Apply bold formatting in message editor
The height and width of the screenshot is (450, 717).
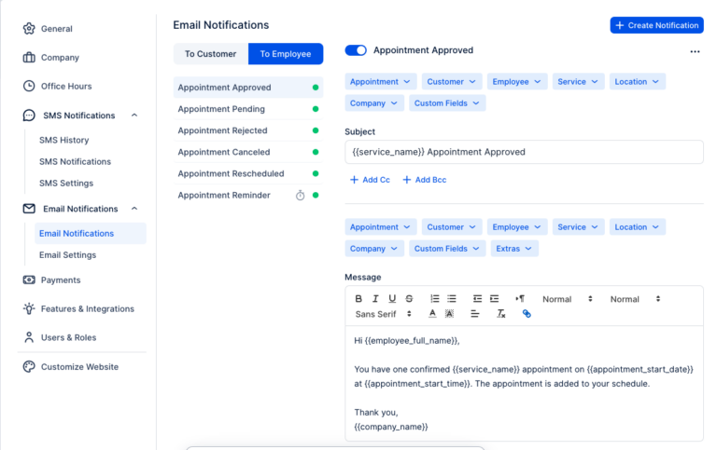coord(358,299)
